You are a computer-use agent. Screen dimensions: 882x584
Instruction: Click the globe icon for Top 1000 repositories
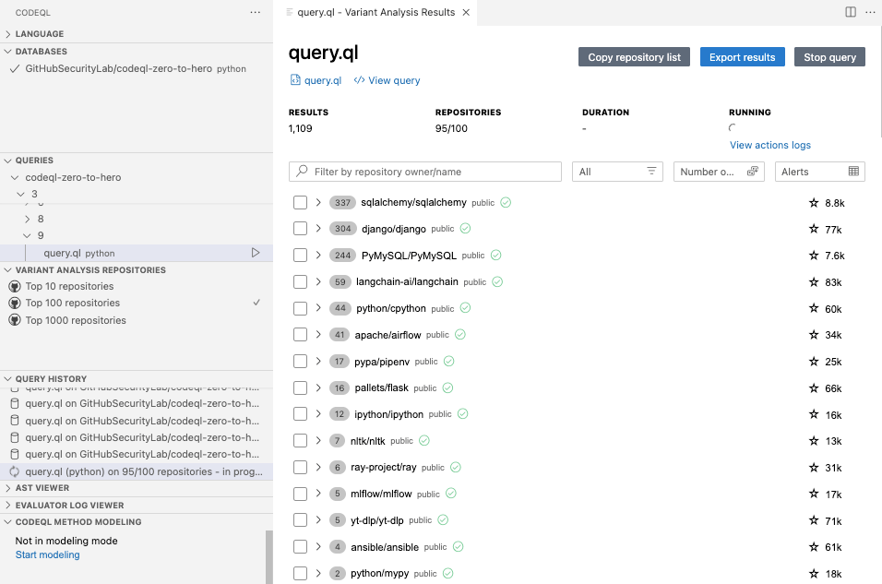[15, 320]
